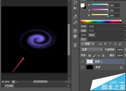126x91 pixels.
Task: Switch to the 路径 tab
Action: click(x=91, y=35)
